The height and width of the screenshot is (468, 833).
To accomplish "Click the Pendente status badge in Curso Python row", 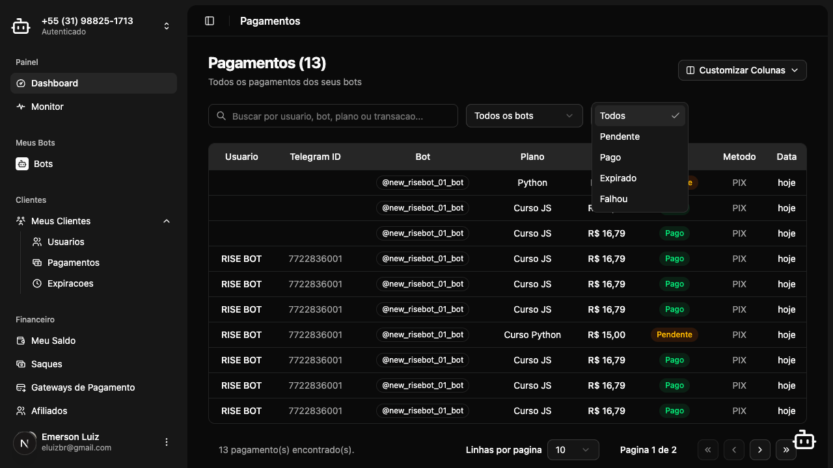I will click(674, 335).
